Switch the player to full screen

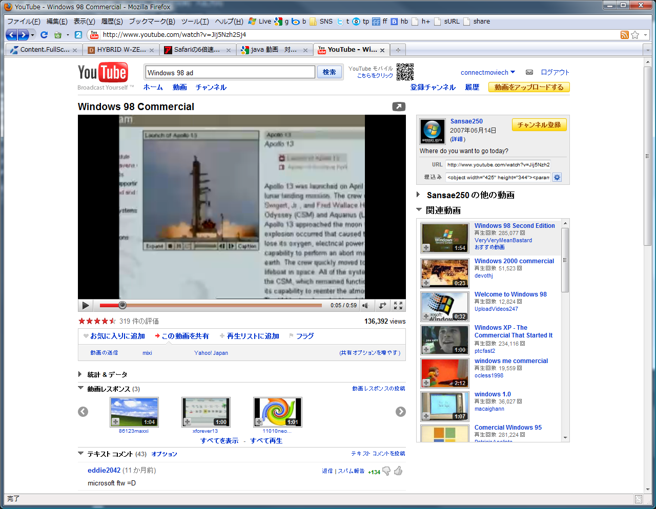398,305
